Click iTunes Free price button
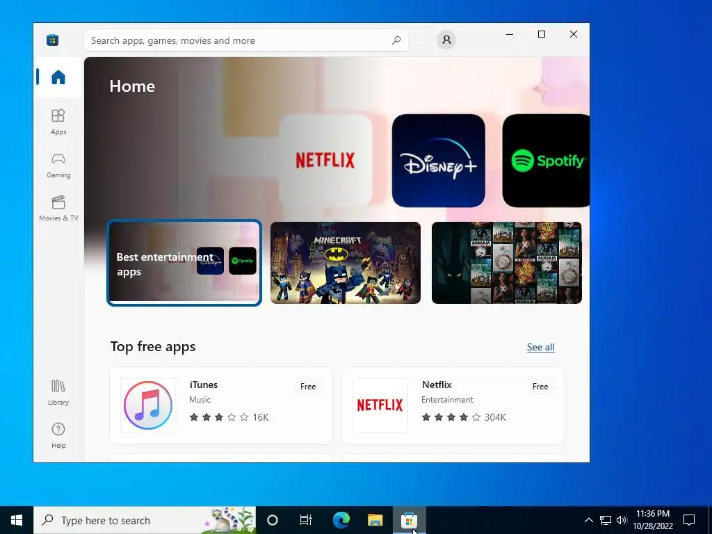This screenshot has height=534, width=712. click(x=308, y=387)
